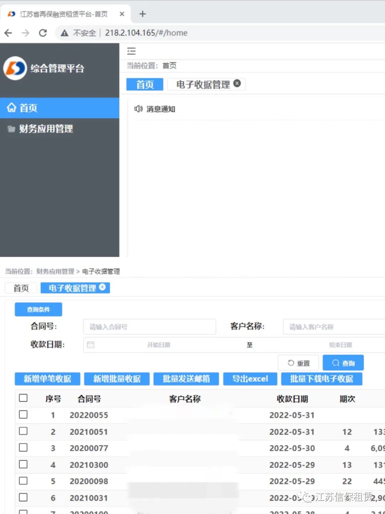The height and width of the screenshot is (514, 385).
Task: Click the address bar URL 218.2.104.165
Action: pyautogui.click(x=146, y=33)
